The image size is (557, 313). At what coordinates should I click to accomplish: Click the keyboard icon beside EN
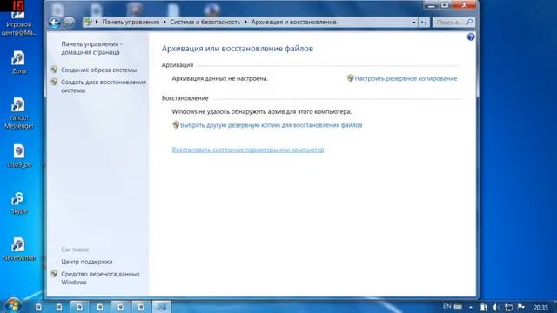pyautogui.click(x=459, y=306)
